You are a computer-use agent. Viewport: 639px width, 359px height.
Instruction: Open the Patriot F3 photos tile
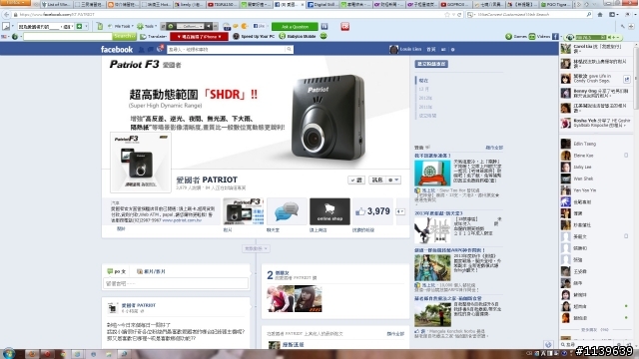coord(244,211)
